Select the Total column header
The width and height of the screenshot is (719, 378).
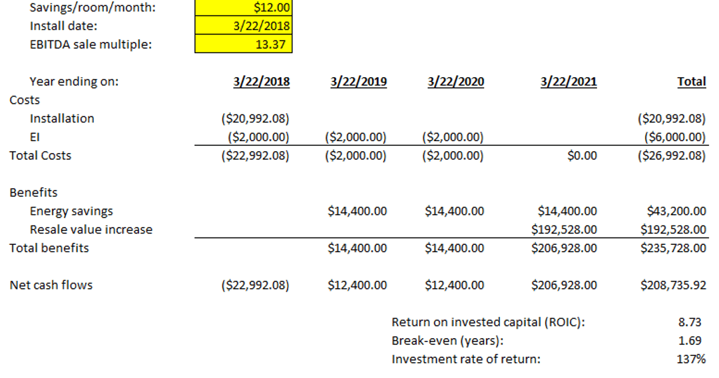[x=691, y=82]
